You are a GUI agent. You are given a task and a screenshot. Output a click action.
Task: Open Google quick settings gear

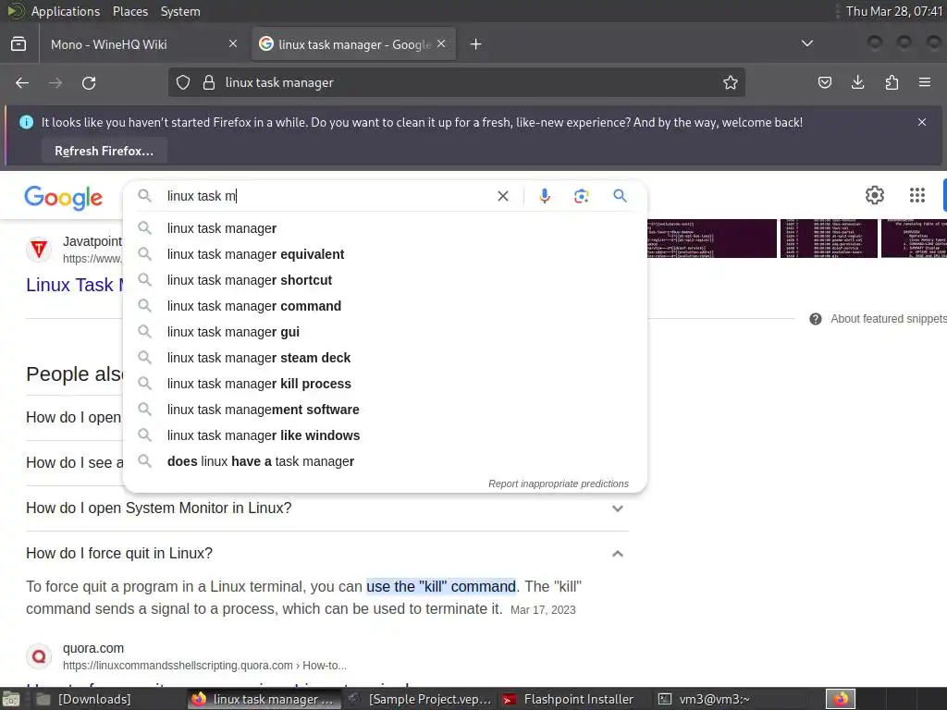point(875,195)
